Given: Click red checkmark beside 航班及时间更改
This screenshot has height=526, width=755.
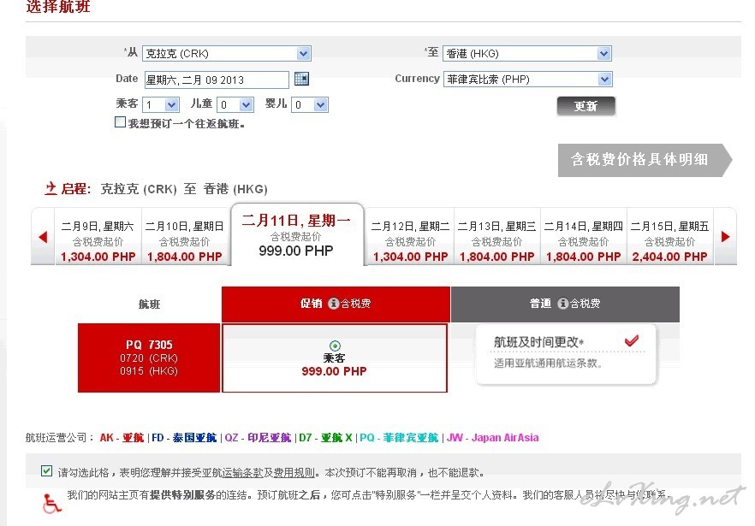Looking at the screenshot, I should 631,340.
